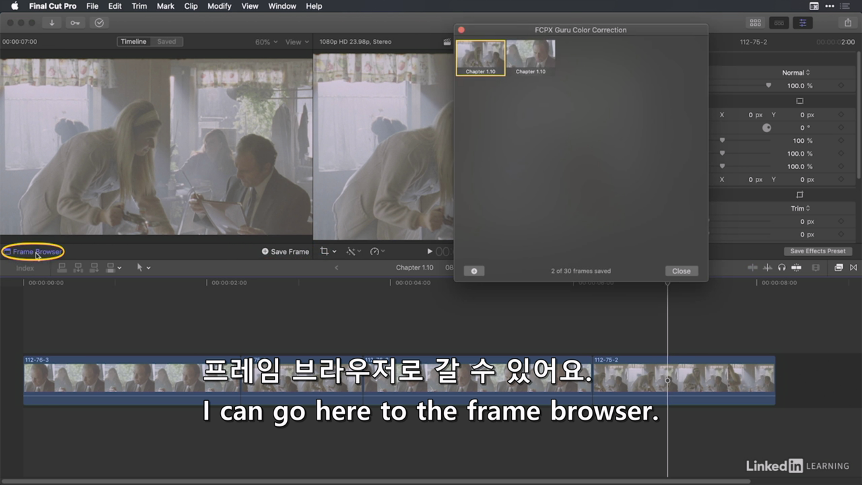Click the Append clip edit icon
The height and width of the screenshot is (485, 862).
(94, 267)
